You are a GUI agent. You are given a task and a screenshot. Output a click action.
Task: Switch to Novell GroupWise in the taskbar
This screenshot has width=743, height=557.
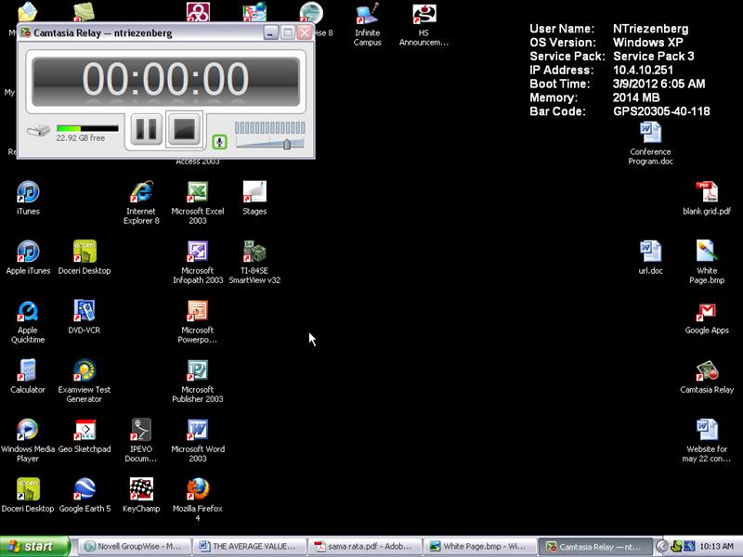click(134, 547)
